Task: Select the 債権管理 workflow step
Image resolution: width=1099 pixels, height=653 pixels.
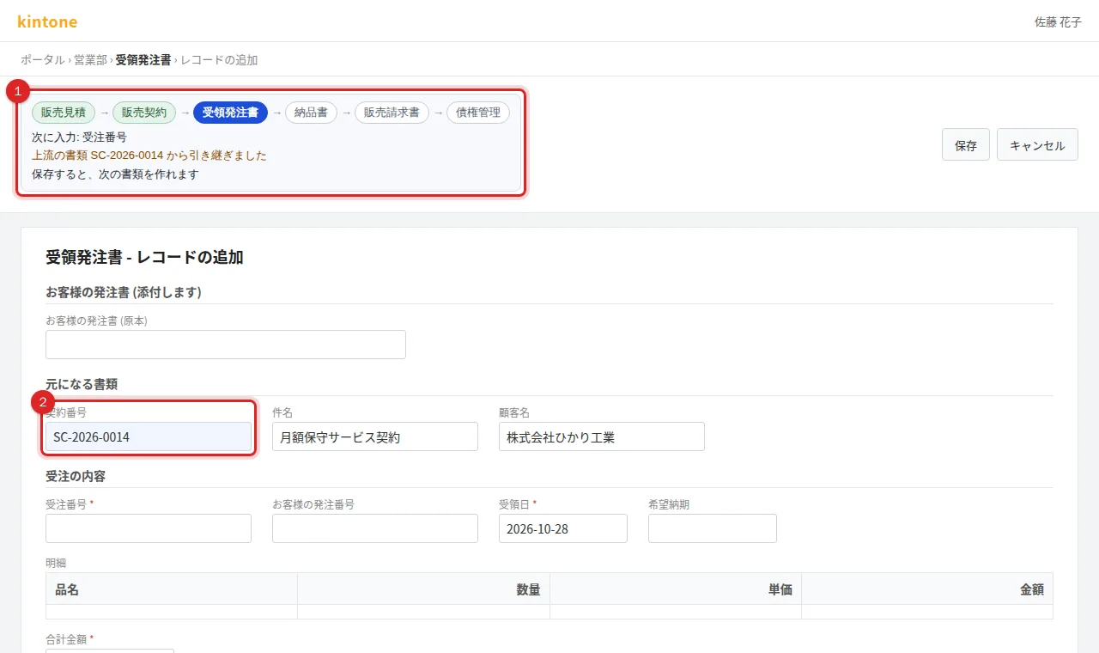Action: tap(478, 113)
